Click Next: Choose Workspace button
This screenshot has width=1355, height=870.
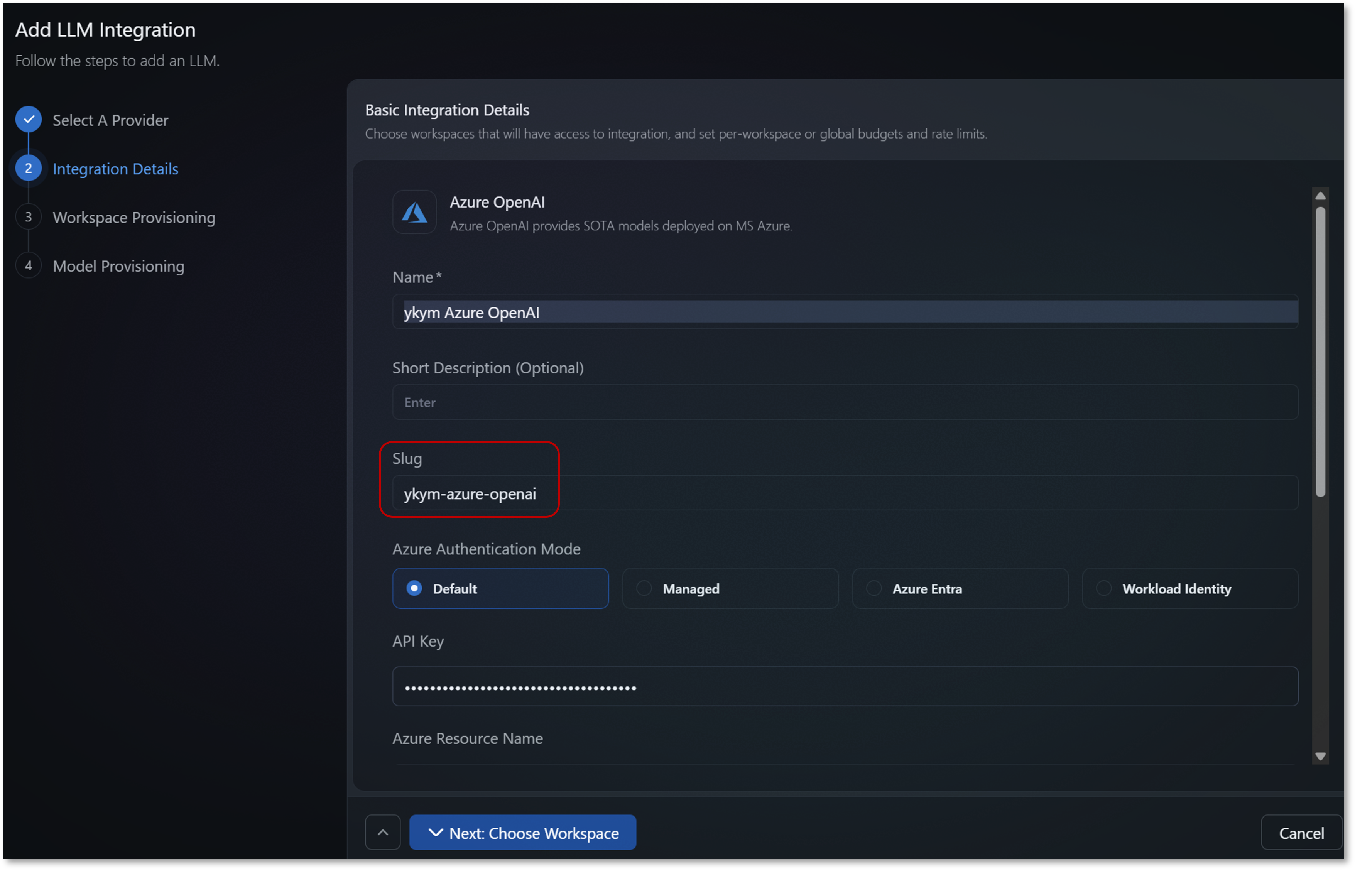pos(522,833)
